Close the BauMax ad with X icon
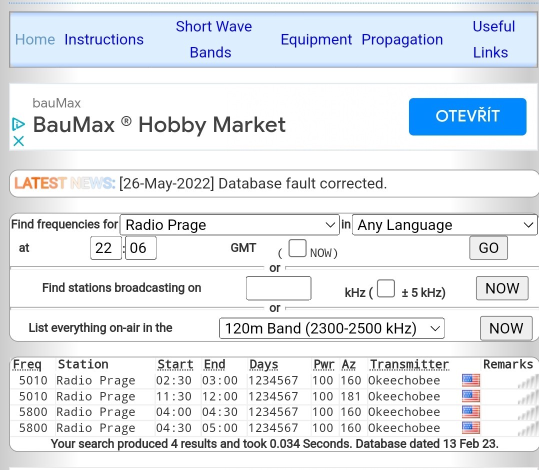The height and width of the screenshot is (470, 539). click(x=18, y=141)
